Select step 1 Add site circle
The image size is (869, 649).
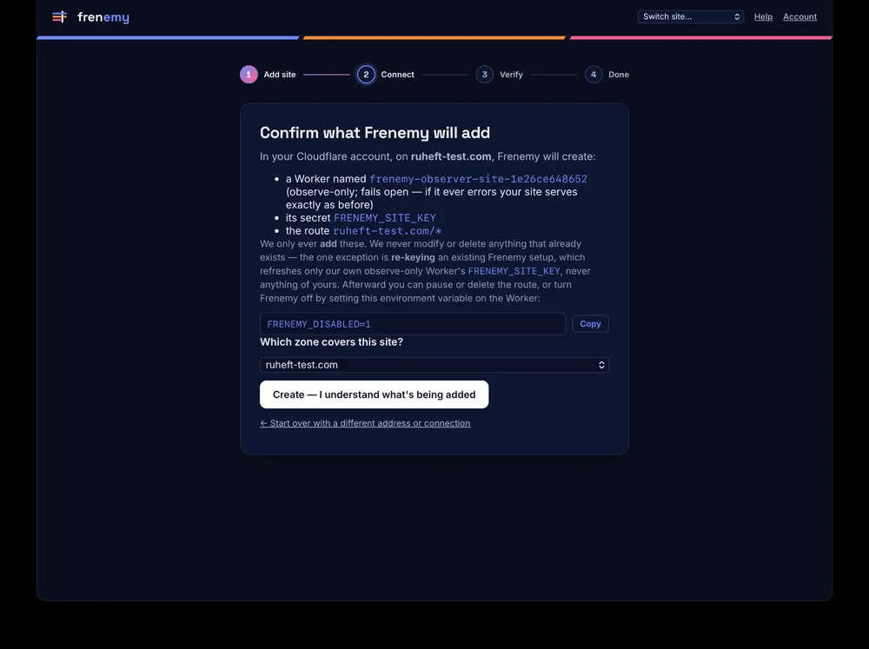click(x=249, y=74)
